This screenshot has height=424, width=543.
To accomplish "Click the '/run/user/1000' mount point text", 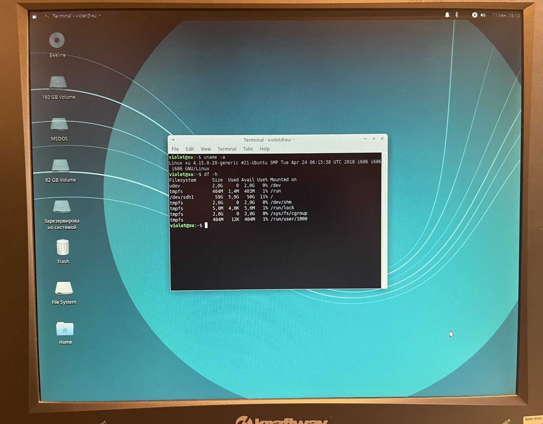I will click(x=289, y=219).
